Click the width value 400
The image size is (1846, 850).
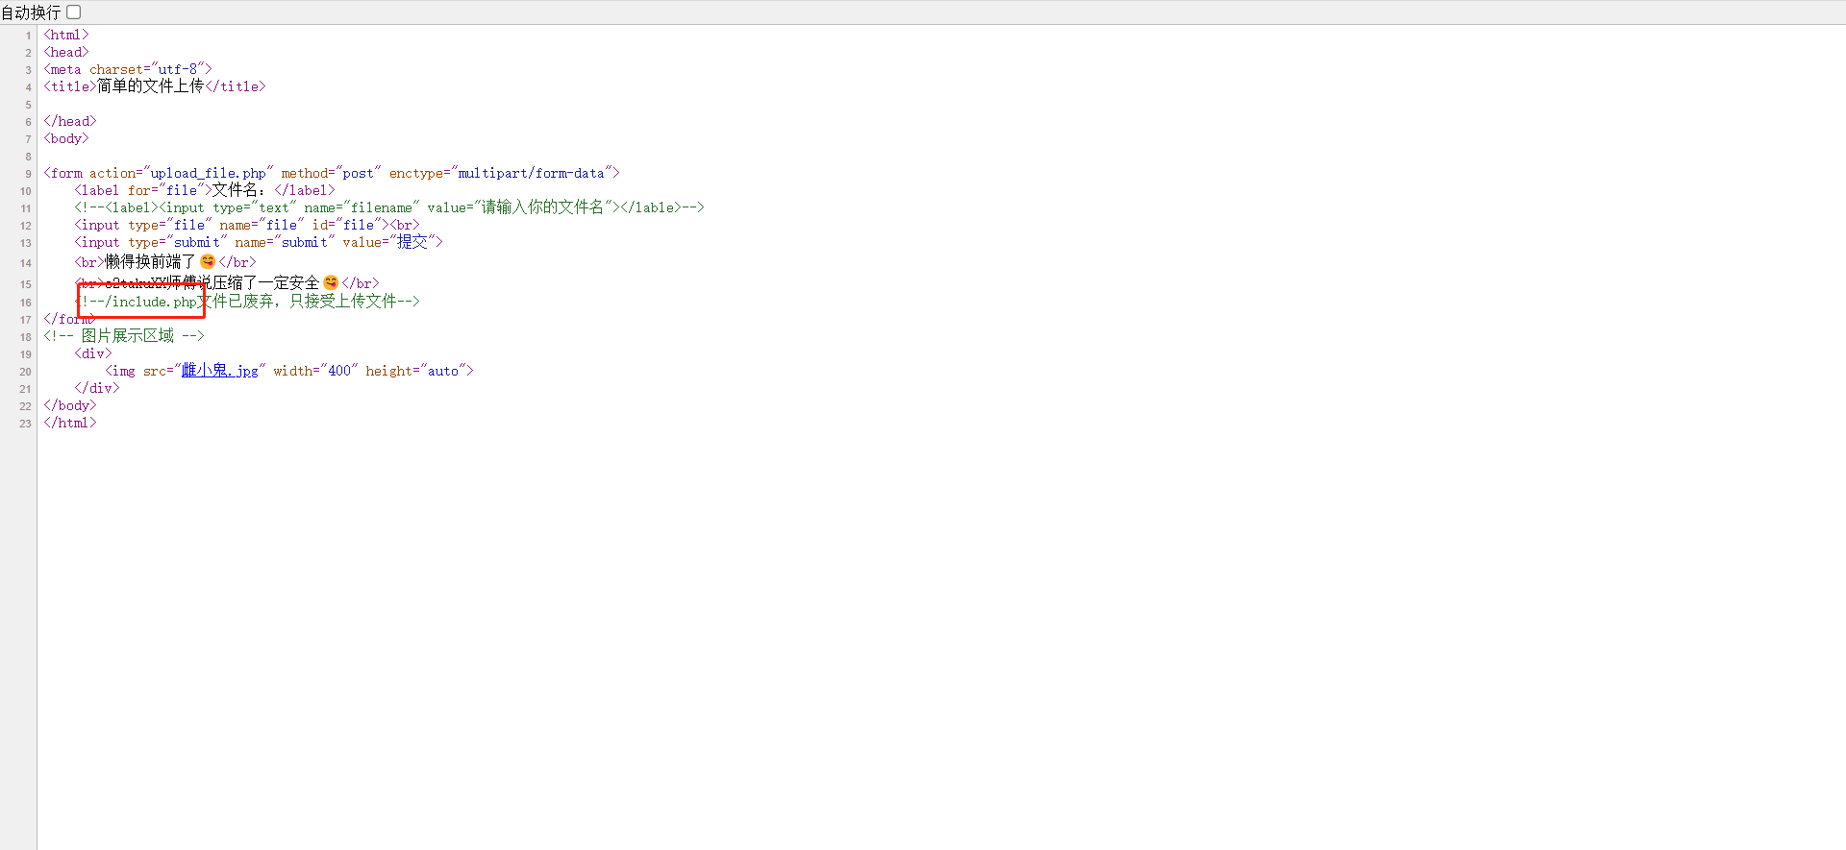[338, 371]
